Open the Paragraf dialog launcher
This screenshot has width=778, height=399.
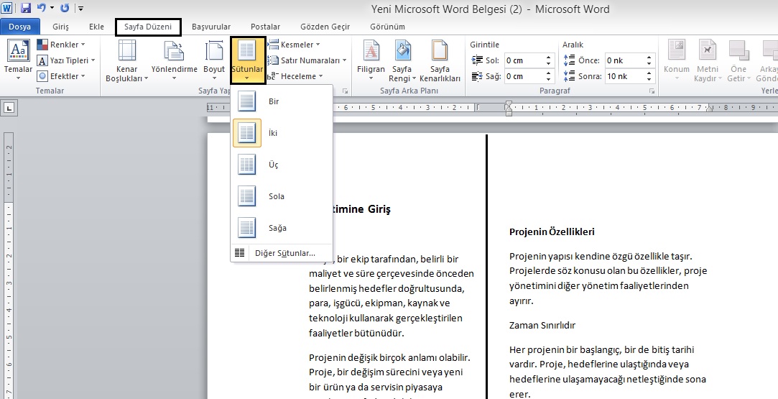[x=652, y=91]
